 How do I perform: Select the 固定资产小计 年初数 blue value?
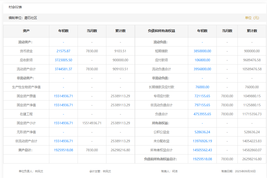pyautogui.click(x=63, y=123)
